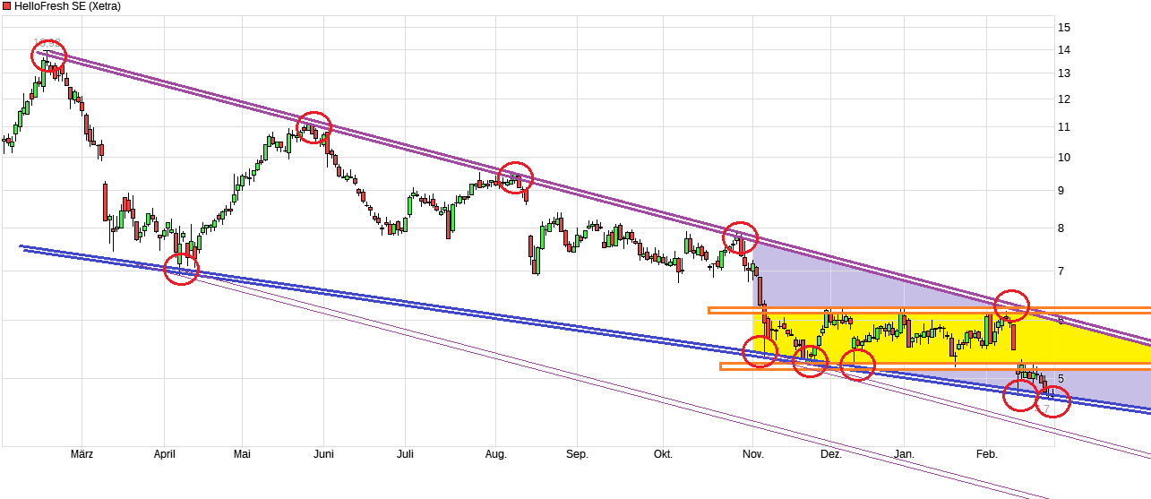Click the Juli label on the time axis
The width and height of the screenshot is (1151, 499).
(405, 454)
